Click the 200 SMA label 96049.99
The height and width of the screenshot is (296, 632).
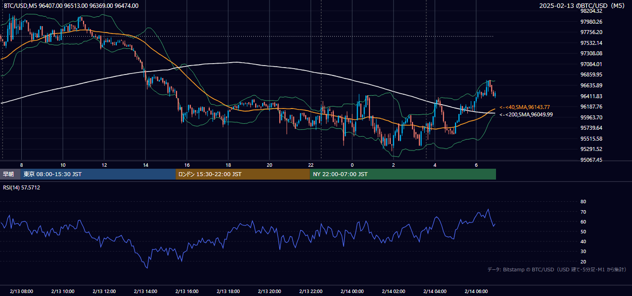tap(526, 114)
